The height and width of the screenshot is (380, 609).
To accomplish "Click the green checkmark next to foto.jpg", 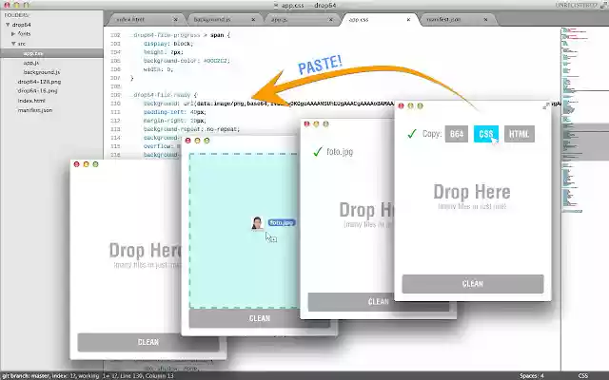I will 318,151.
